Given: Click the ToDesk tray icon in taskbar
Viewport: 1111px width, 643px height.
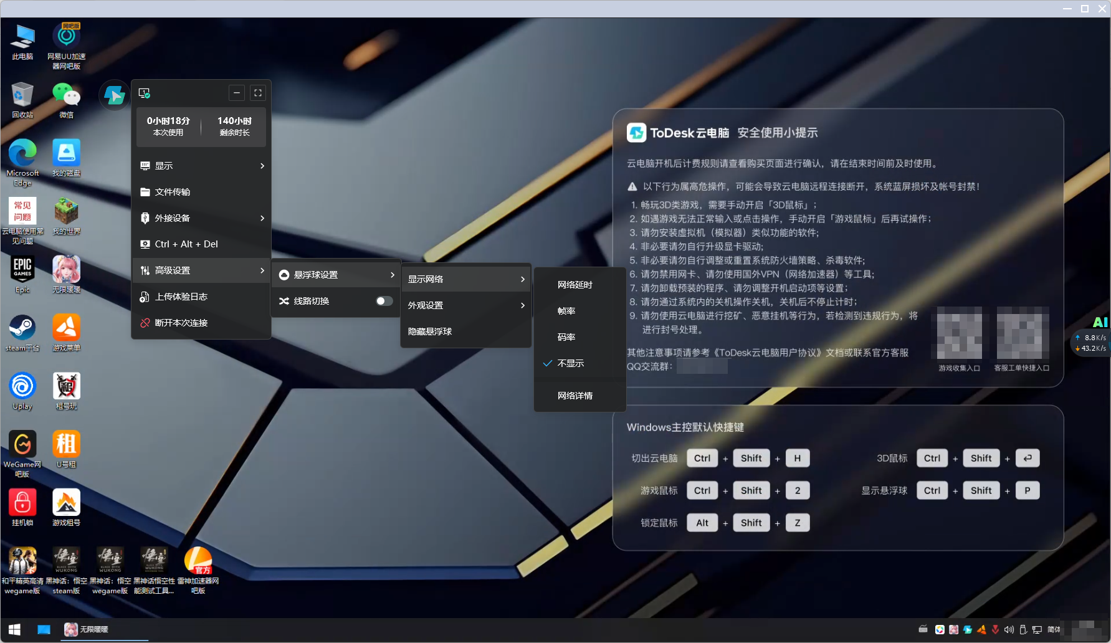Looking at the screenshot, I should [967, 629].
